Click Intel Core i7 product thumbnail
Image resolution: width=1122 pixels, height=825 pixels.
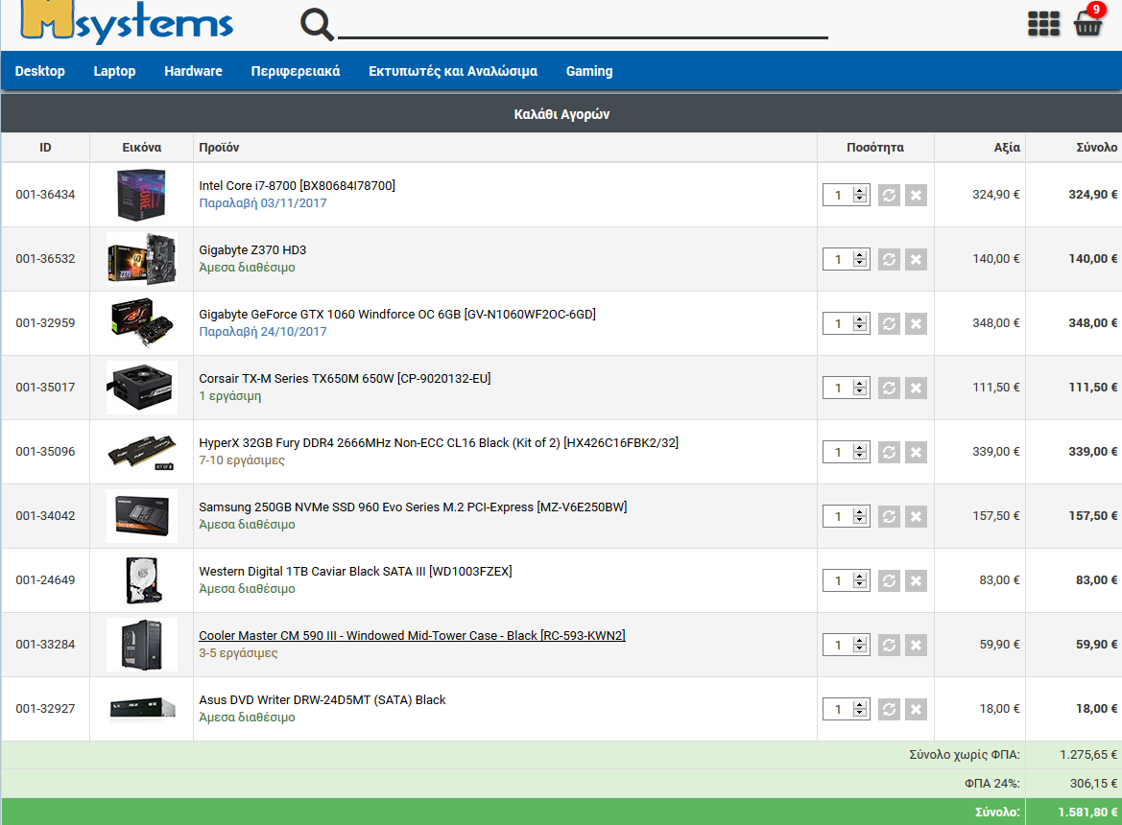142,195
